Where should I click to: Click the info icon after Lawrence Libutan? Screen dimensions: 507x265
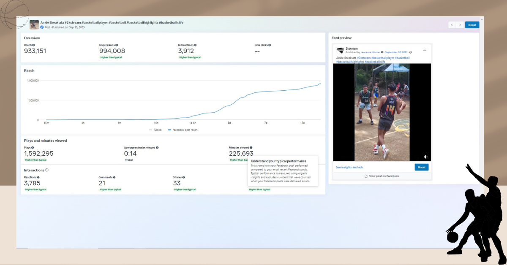pos(382,52)
